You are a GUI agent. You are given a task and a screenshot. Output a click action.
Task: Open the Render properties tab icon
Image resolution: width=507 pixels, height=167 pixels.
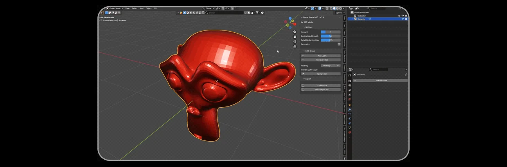tap(349, 81)
